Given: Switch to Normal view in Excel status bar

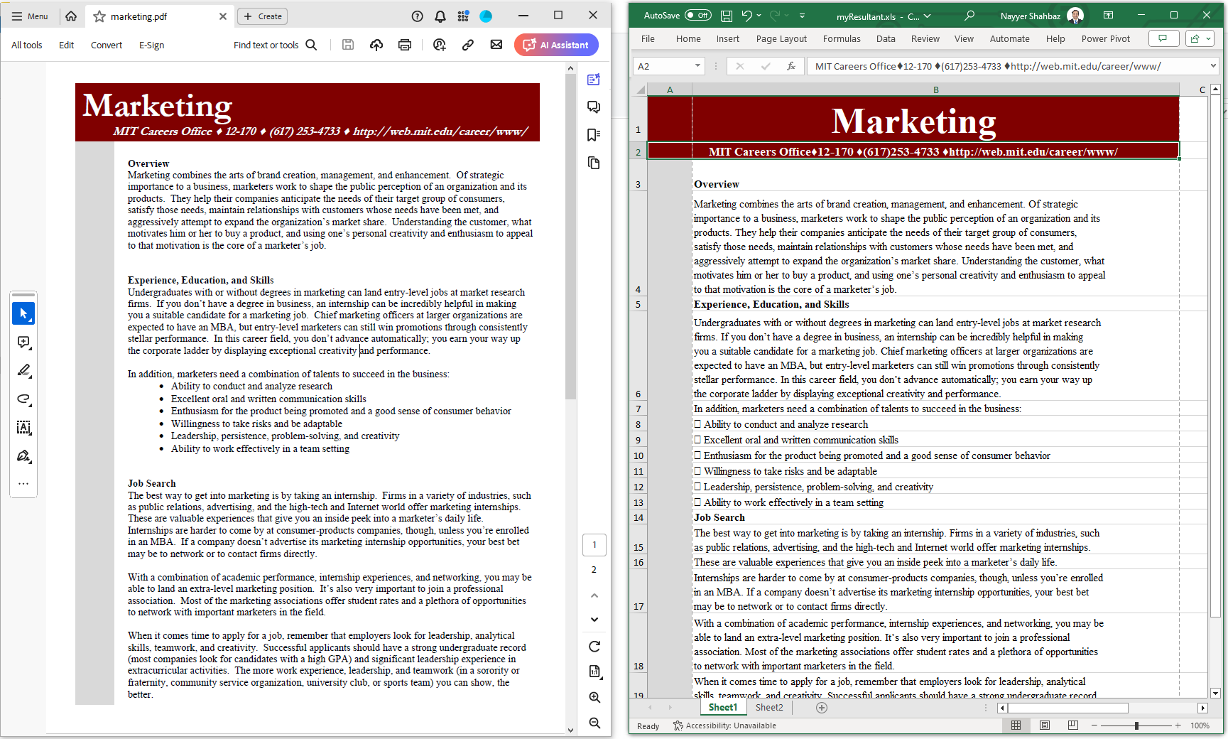Looking at the screenshot, I should pyautogui.click(x=1016, y=725).
